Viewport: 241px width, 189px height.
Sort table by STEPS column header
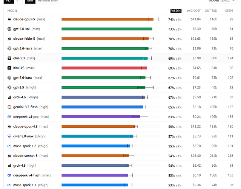[229, 11]
